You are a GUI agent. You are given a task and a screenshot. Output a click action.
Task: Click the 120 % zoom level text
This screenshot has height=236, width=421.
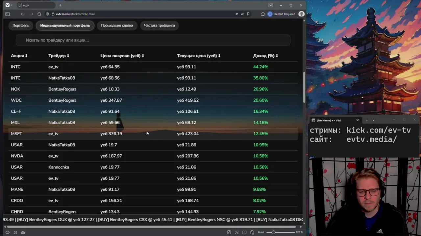299,232
